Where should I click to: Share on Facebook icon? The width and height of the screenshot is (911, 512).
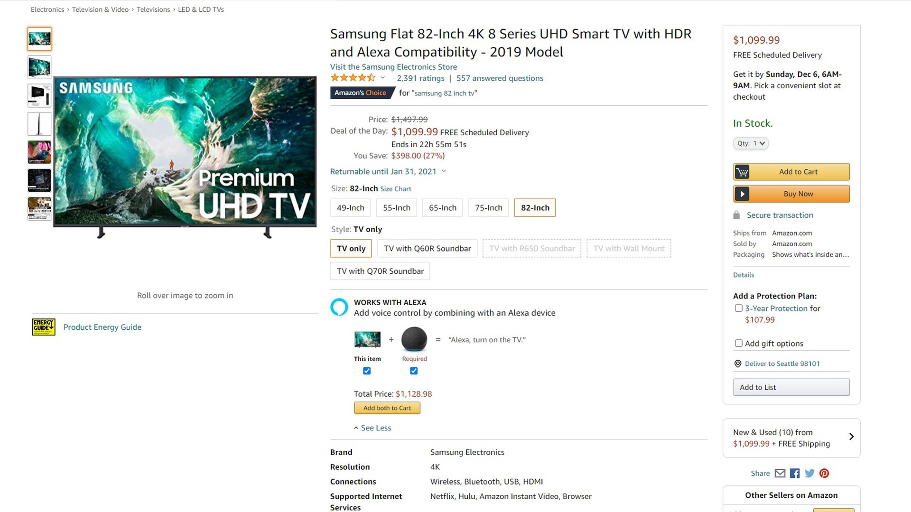coord(795,473)
